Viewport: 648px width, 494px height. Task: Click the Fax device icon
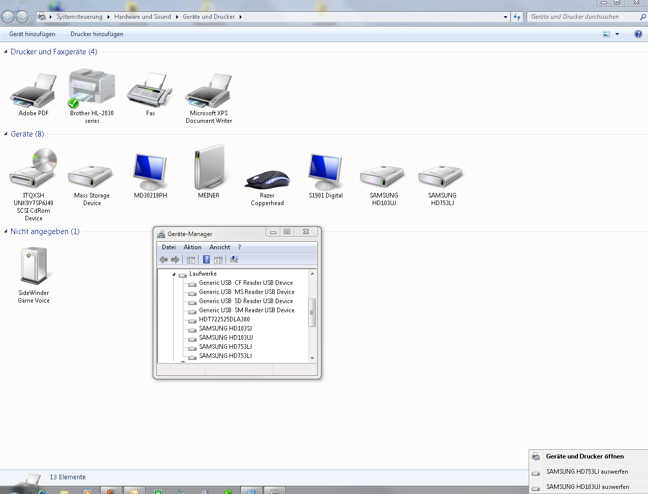[x=150, y=90]
